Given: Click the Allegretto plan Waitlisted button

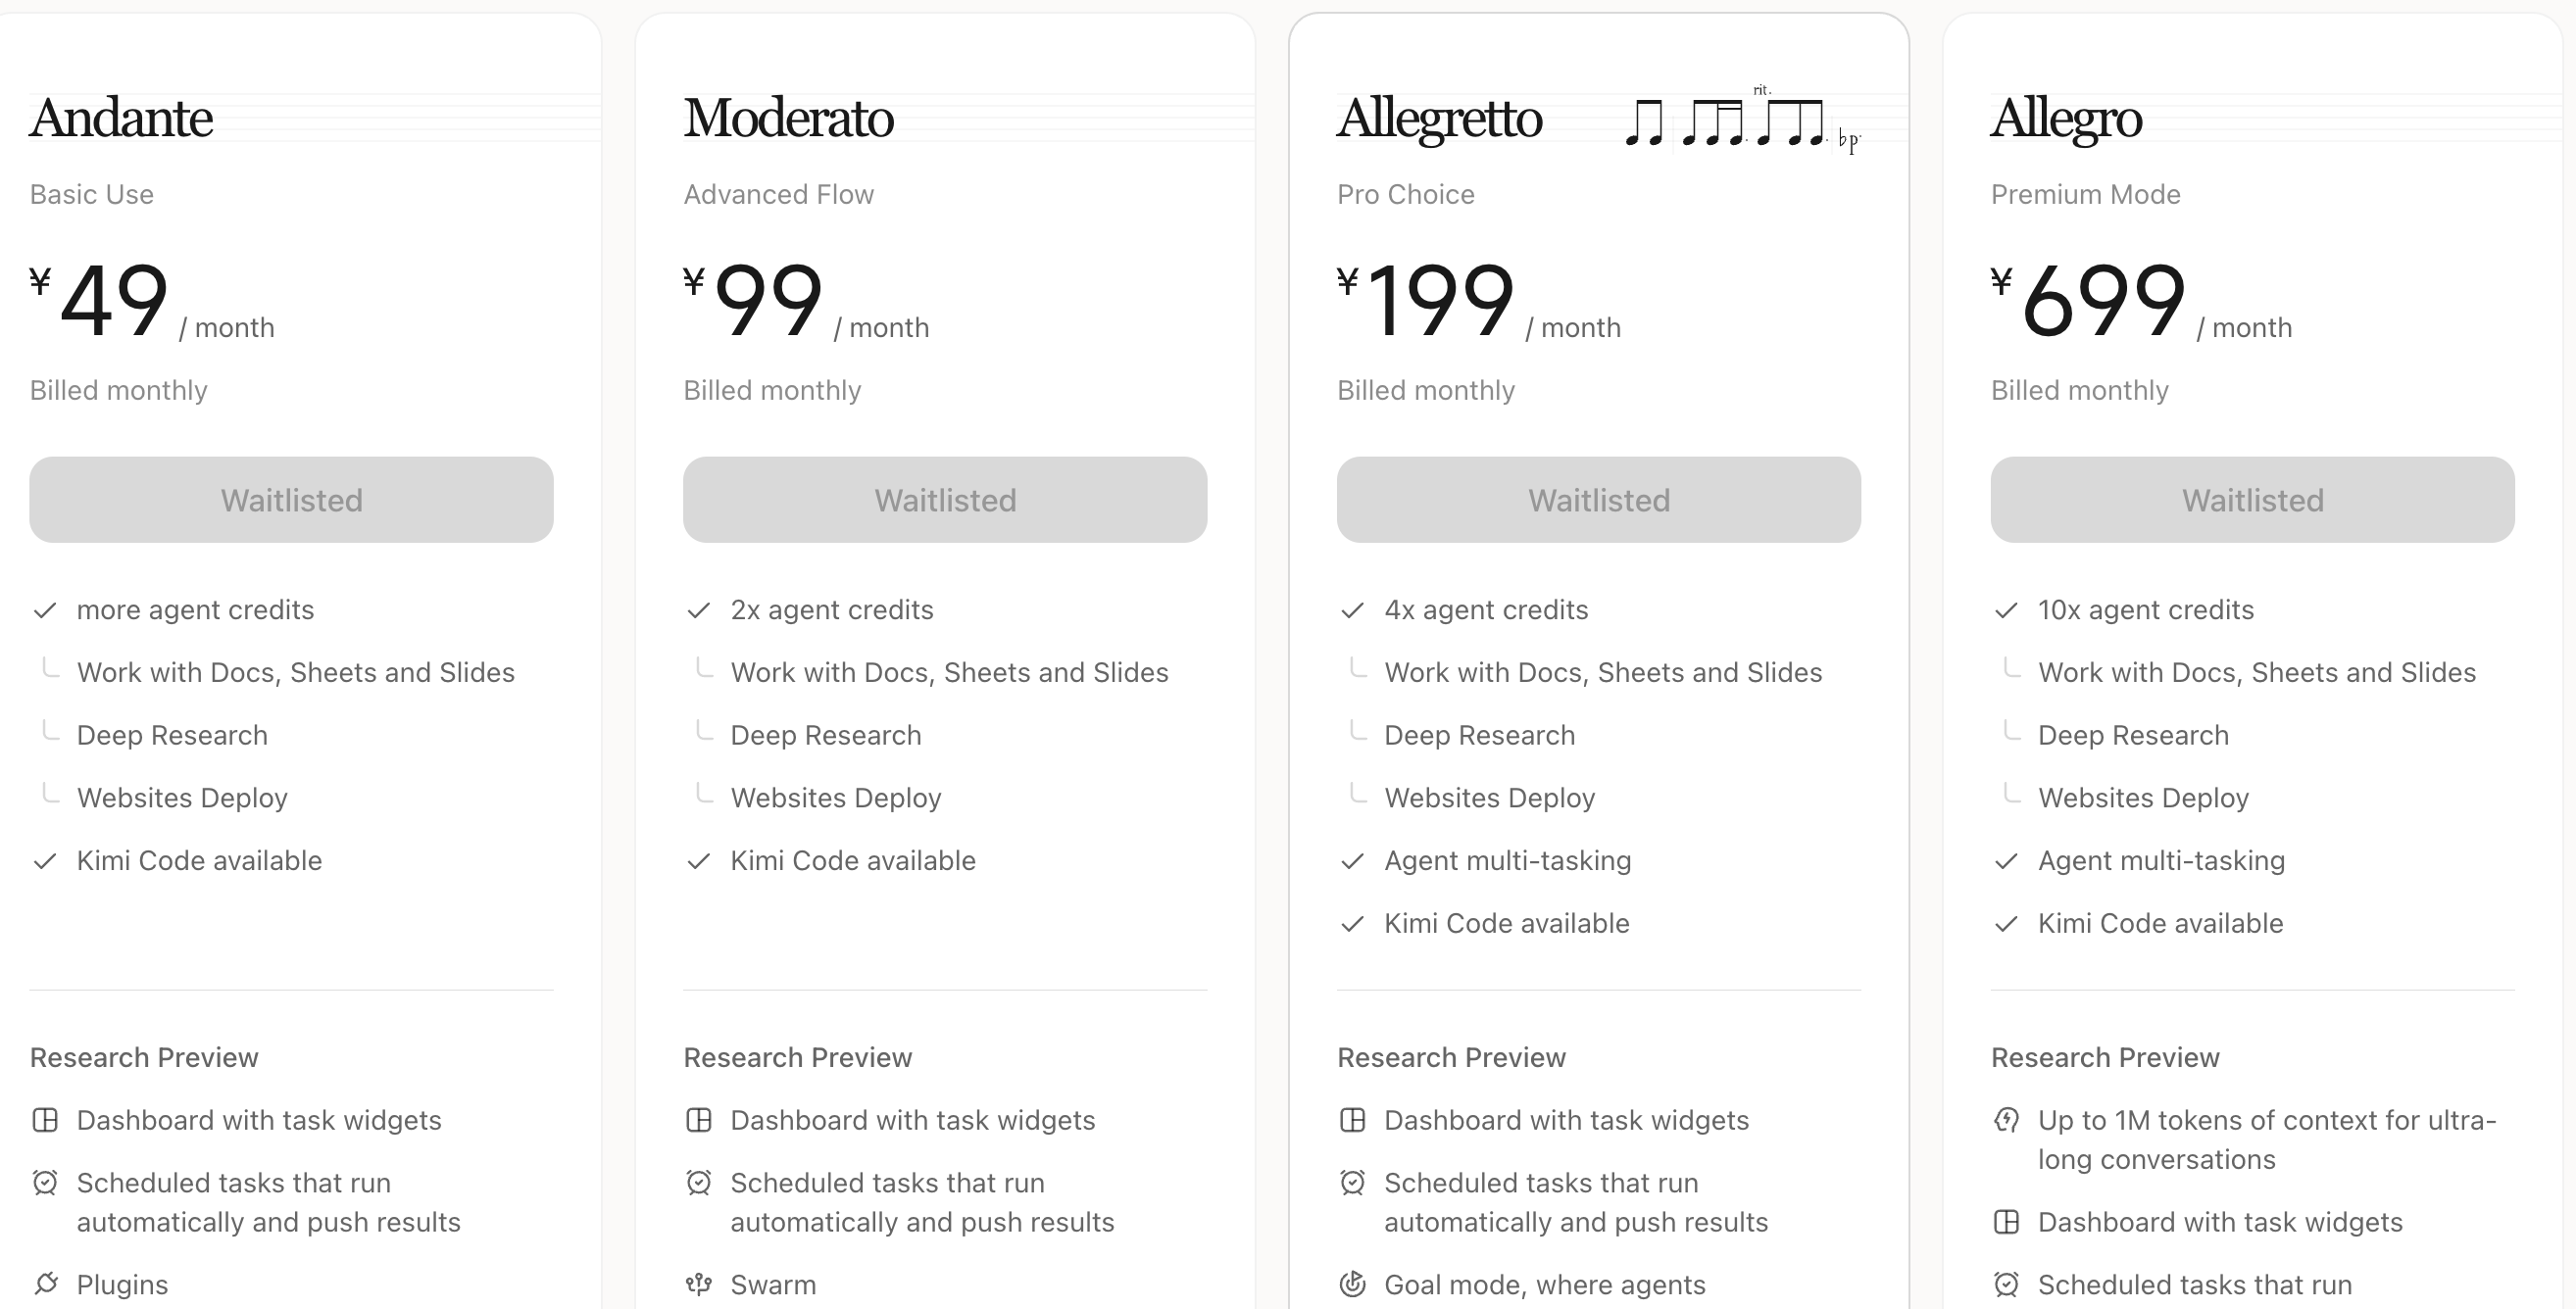Looking at the screenshot, I should (x=1599, y=500).
